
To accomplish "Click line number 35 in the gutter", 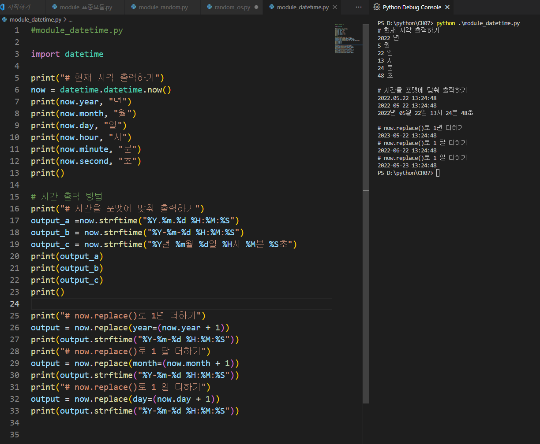I will (x=15, y=435).
